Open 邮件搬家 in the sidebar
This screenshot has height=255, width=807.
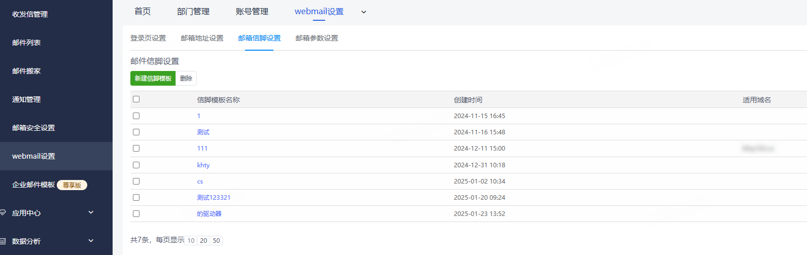26,71
